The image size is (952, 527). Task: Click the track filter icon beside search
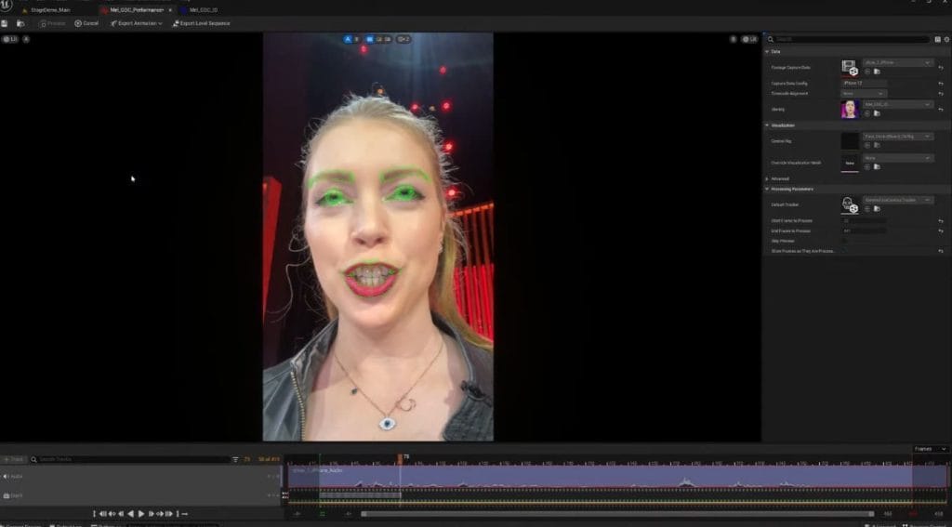coord(235,459)
